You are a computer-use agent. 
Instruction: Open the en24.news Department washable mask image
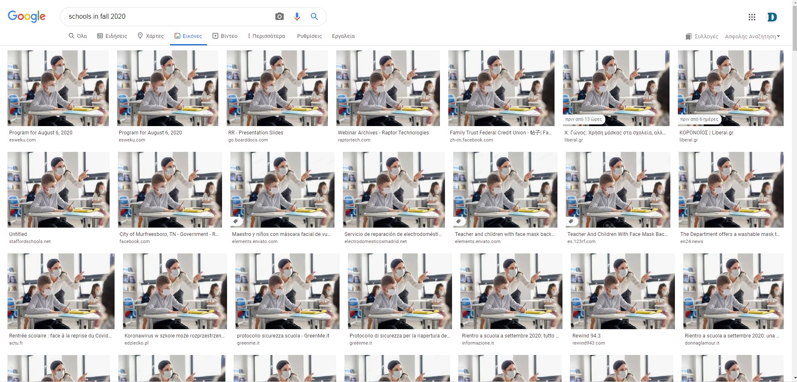[731, 190]
